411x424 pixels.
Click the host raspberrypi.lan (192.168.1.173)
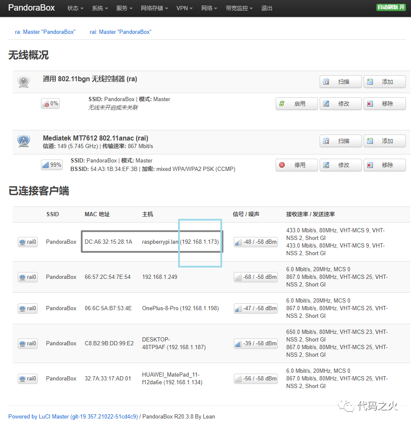181,242
